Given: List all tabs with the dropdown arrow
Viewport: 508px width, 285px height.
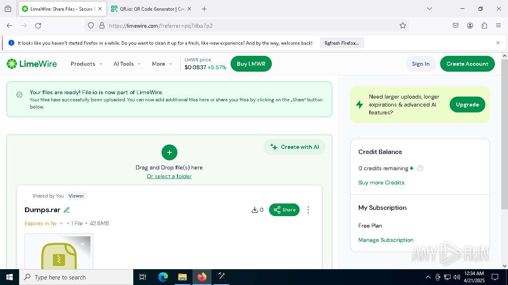Looking at the screenshot, I should pos(429,9).
